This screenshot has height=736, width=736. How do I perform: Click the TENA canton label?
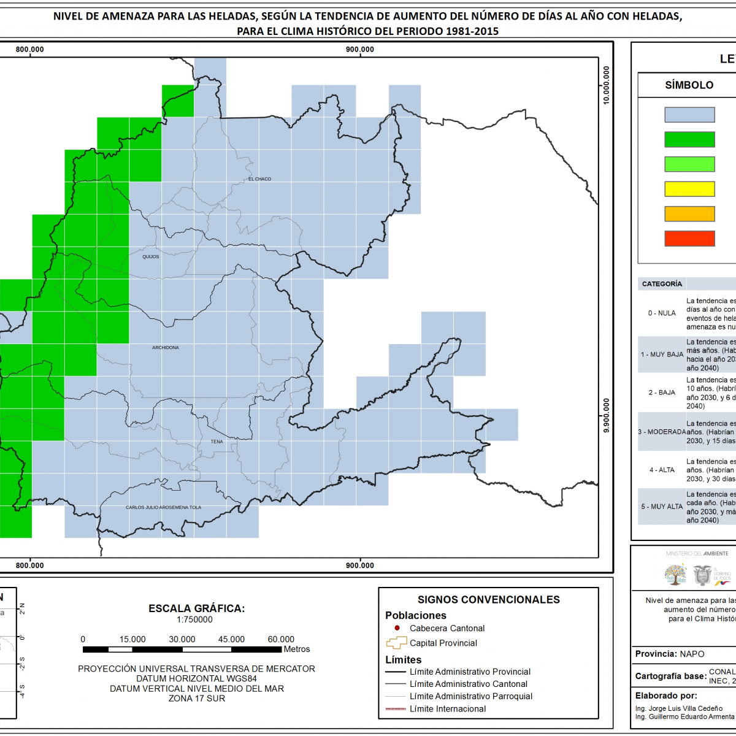(x=217, y=442)
